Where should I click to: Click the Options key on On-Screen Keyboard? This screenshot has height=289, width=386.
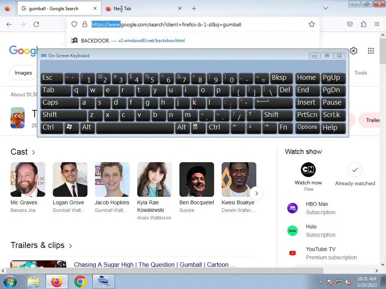(308, 128)
